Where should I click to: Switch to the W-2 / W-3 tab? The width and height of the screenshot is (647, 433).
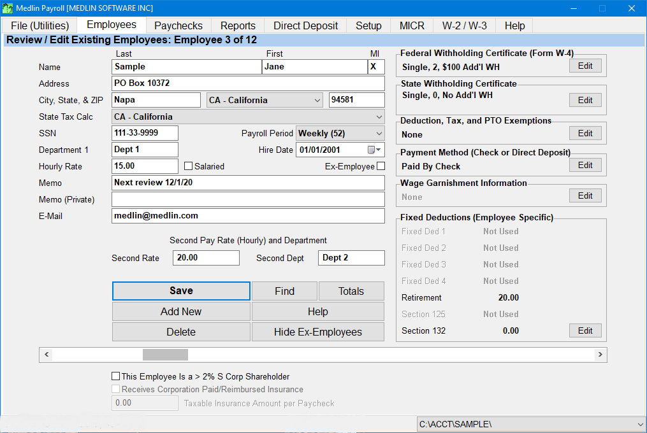click(x=464, y=25)
